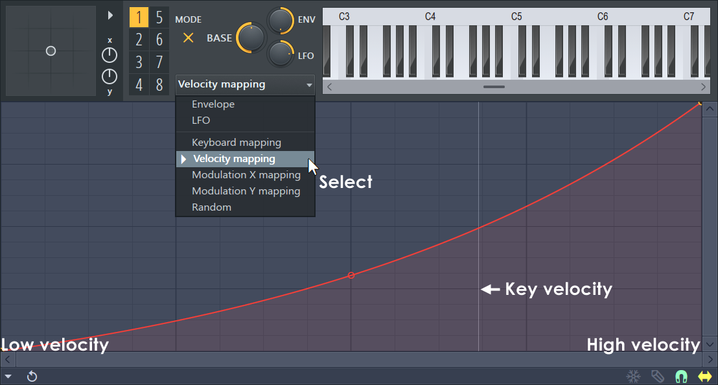The width and height of the screenshot is (718, 385).
Task: Click the editor horizontal scrollbar track
Action: 359,359
